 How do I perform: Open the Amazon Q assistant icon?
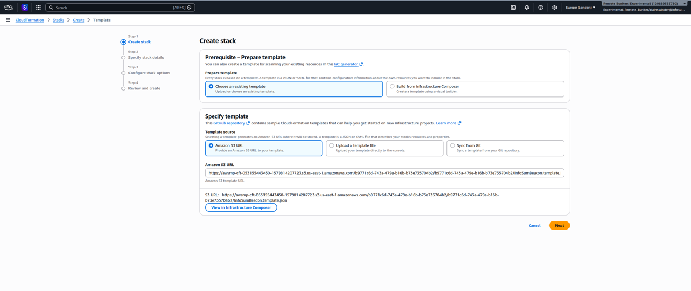click(x=25, y=8)
